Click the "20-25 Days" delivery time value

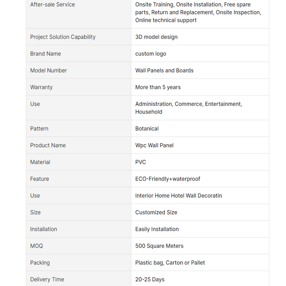point(150,280)
